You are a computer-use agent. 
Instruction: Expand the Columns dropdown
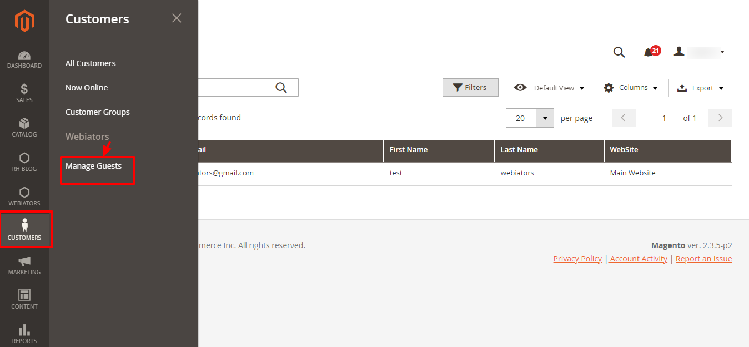pyautogui.click(x=631, y=88)
